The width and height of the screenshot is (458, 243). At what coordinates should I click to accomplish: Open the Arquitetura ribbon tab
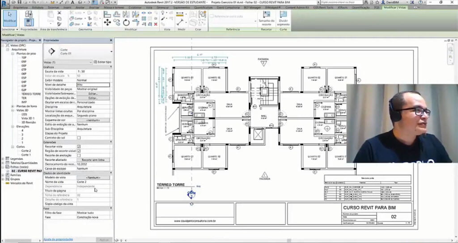click(x=20, y=8)
